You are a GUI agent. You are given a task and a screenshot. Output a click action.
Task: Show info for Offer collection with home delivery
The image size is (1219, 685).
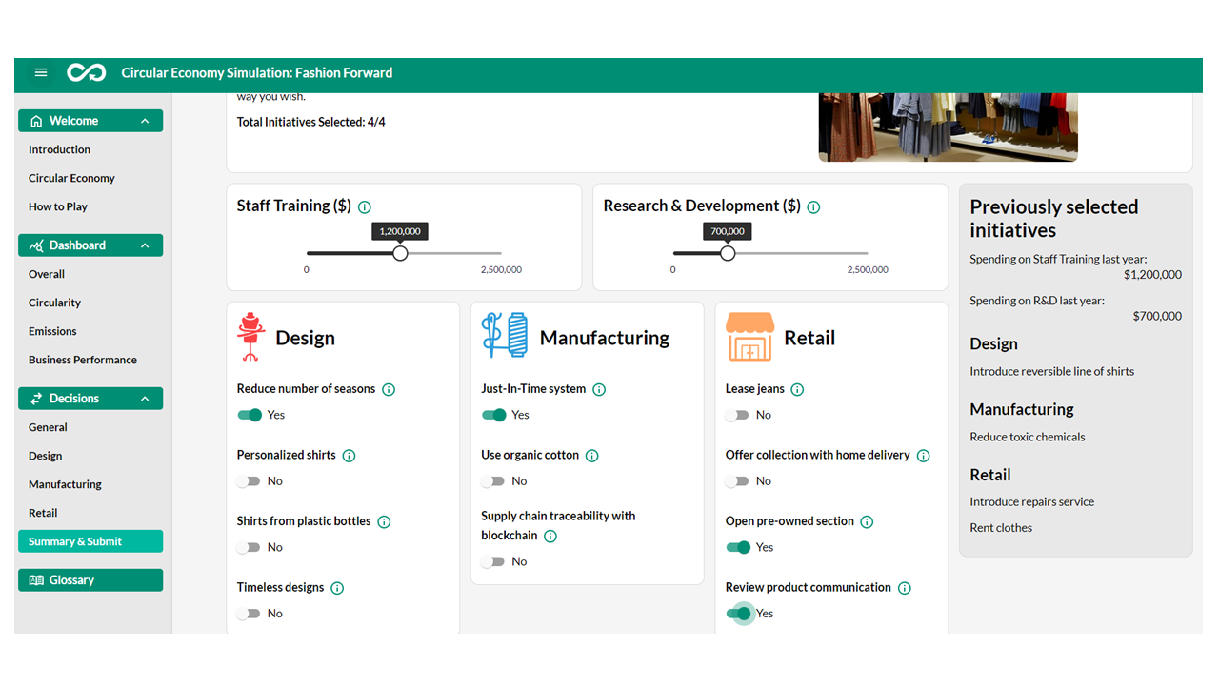pos(923,456)
